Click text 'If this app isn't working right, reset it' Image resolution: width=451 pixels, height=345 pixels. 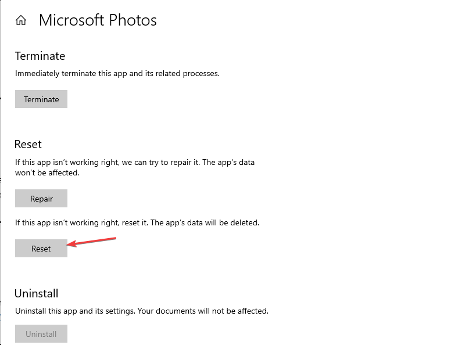82,223
